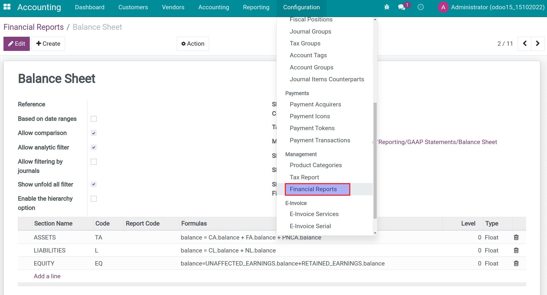
Task: Select Tax Report from Configuration menu
Action: tap(304, 177)
